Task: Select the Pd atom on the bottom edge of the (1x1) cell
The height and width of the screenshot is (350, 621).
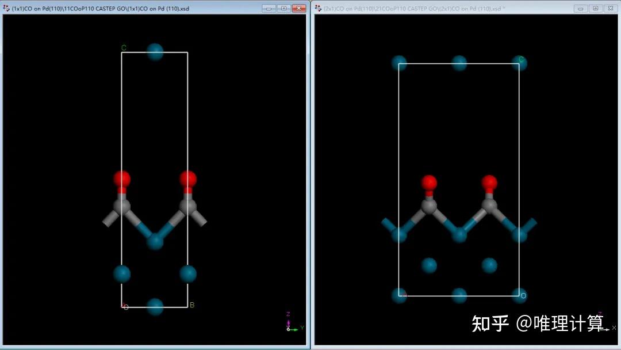Action: 155,307
